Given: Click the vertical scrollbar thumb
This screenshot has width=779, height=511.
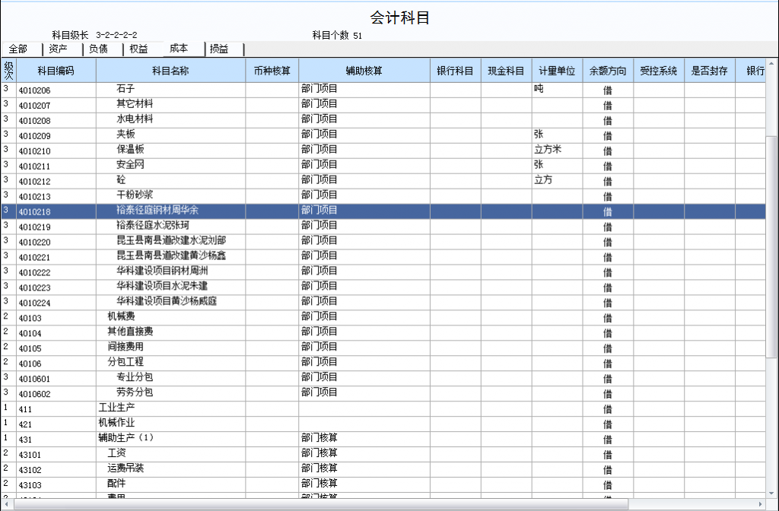Looking at the screenshot, I should [x=771, y=247].
